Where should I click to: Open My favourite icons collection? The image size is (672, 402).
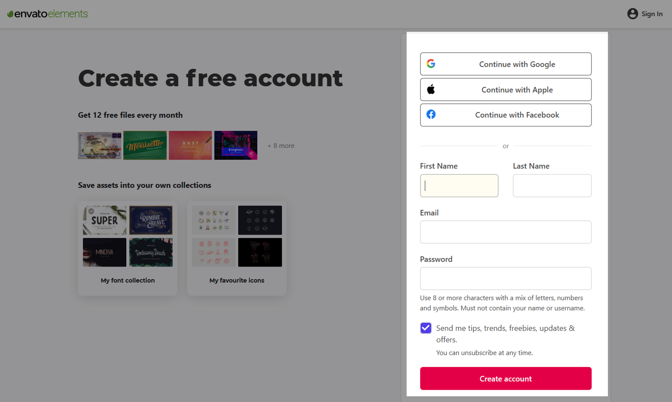237,248
